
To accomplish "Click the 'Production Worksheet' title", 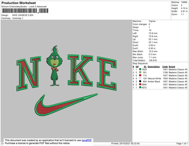I will click(19, 3).
